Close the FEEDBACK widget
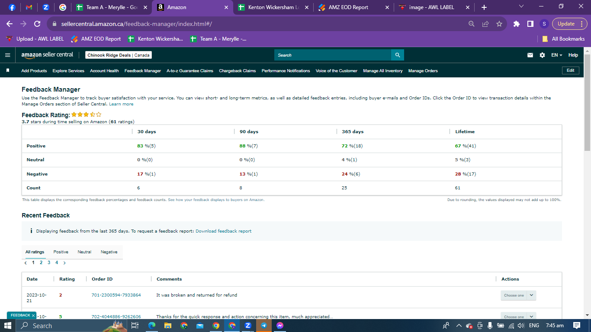Image resolution: width=591 pixels, height=332 pixels. coord(33,316)
